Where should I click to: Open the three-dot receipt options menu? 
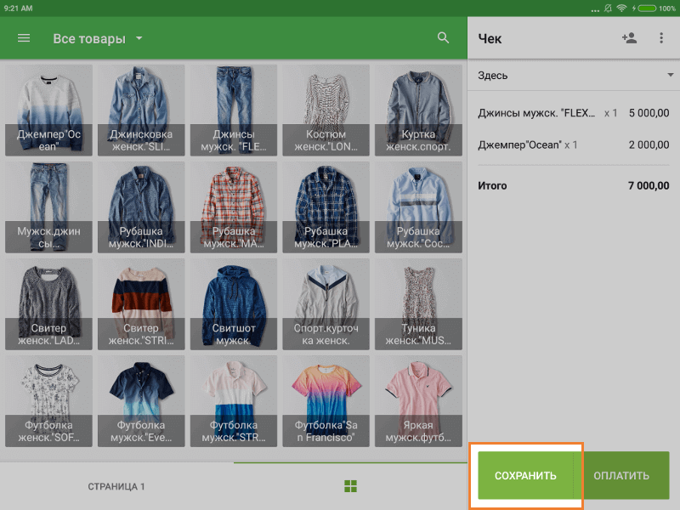661,38
